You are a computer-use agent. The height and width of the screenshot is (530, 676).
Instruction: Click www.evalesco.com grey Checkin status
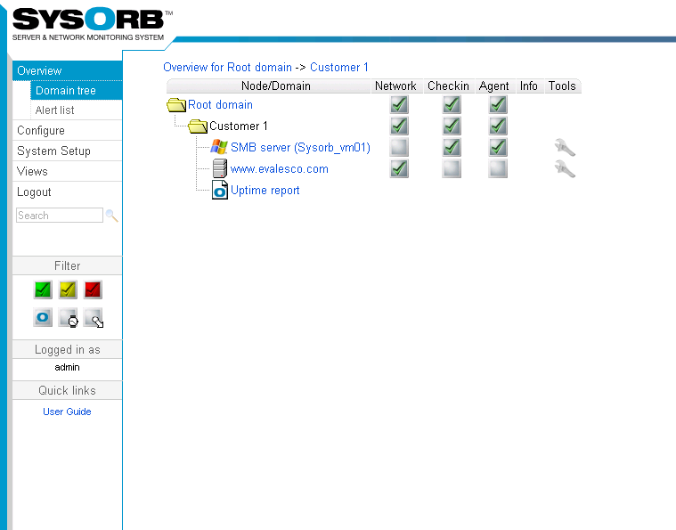click(452, 168)
